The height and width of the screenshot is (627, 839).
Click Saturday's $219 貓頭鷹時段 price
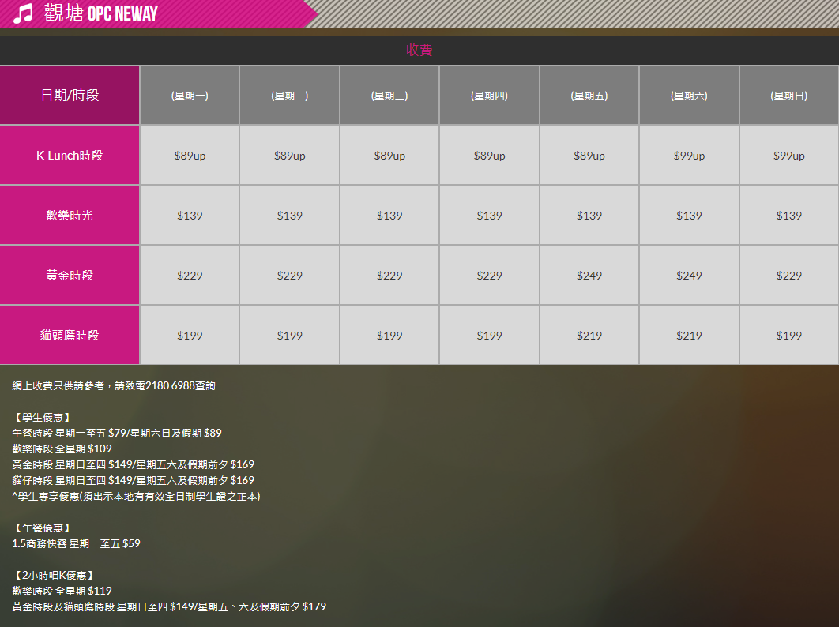tap(689, 336)
